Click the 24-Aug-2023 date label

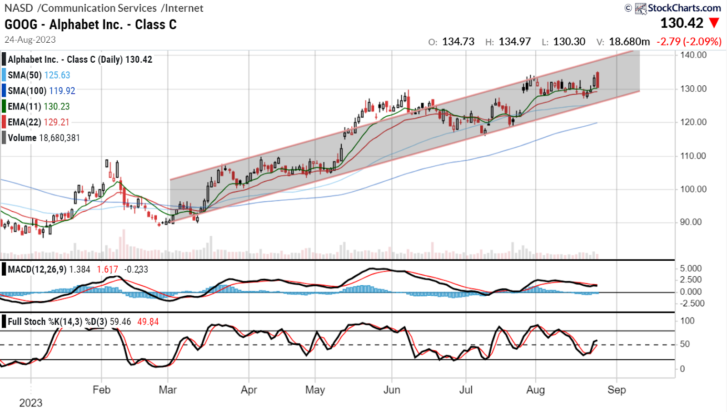point(30,40)
